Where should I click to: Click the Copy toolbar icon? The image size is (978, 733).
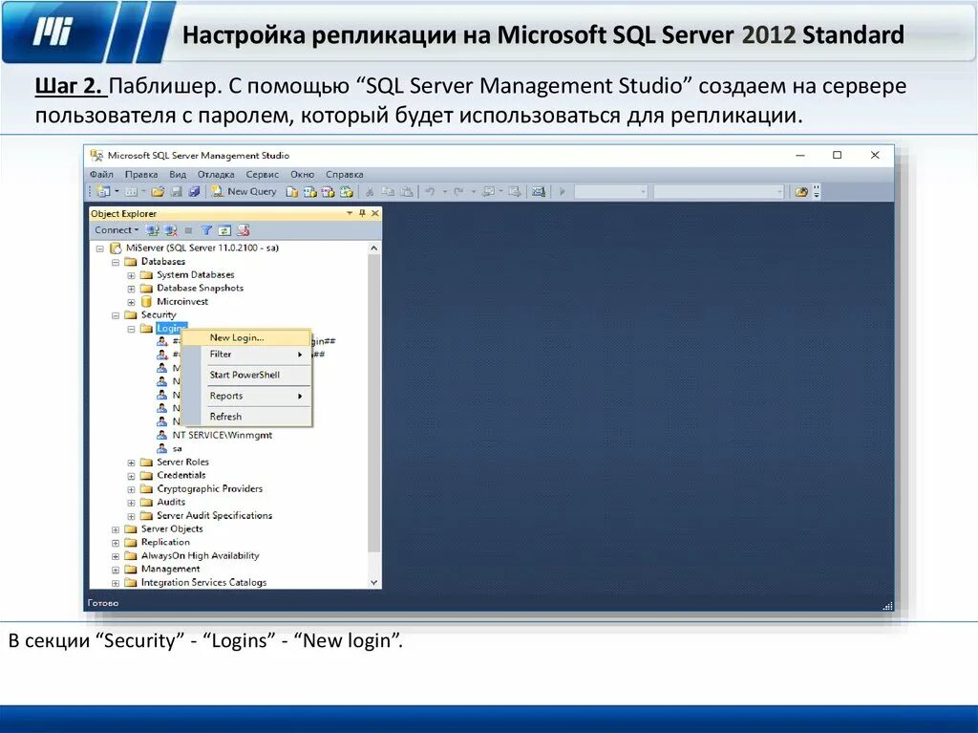tap(388, 192)
